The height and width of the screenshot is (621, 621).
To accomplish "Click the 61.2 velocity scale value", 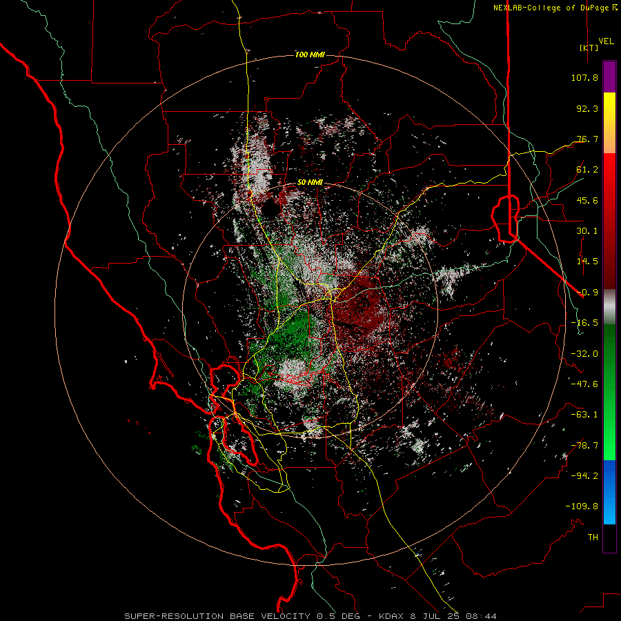I will tap(587, 170).
